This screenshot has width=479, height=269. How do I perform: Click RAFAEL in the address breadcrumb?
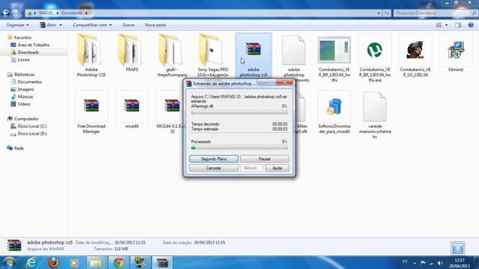[46, 13]
